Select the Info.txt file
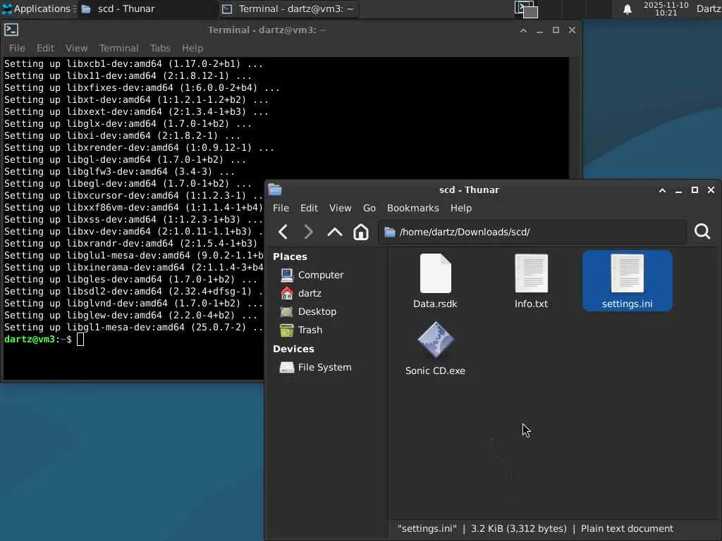Image resolution: width=722 pixels, height=541 pixels. pos(531,280)
